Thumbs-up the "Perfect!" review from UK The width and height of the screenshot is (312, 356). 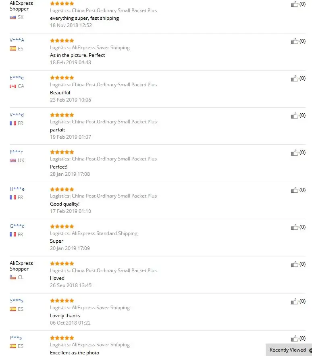tap(295, 152)
